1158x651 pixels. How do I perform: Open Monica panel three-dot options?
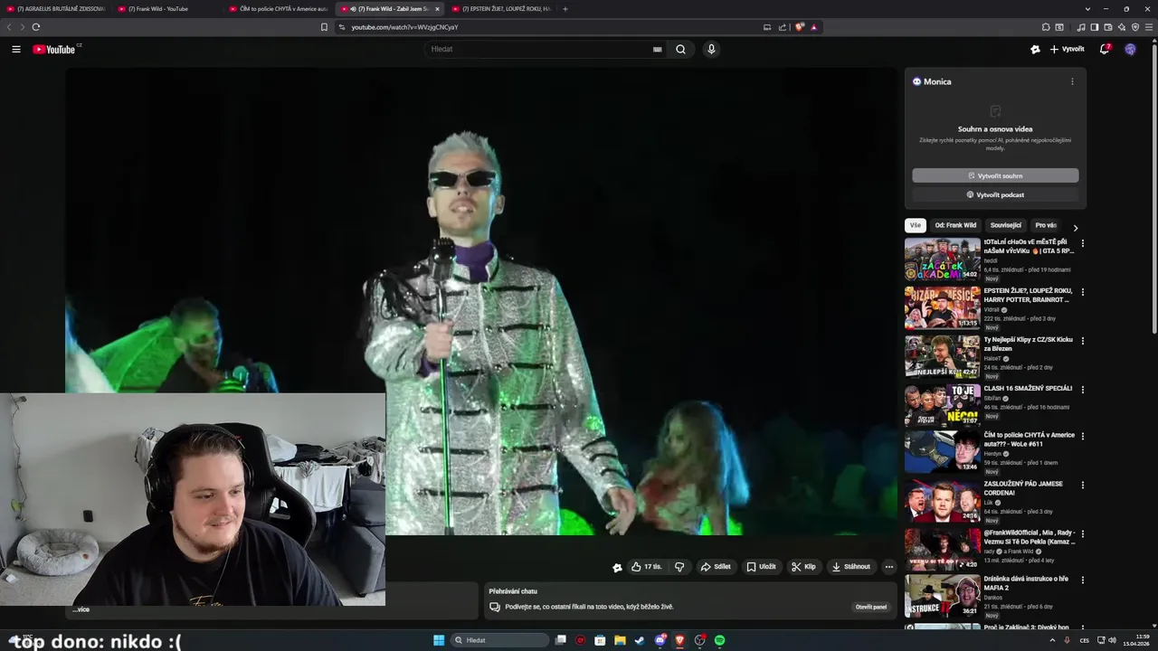1072,81
